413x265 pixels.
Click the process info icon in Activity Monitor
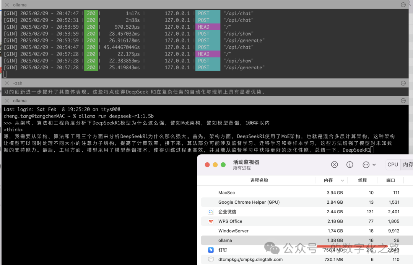(x=350, y=165)
